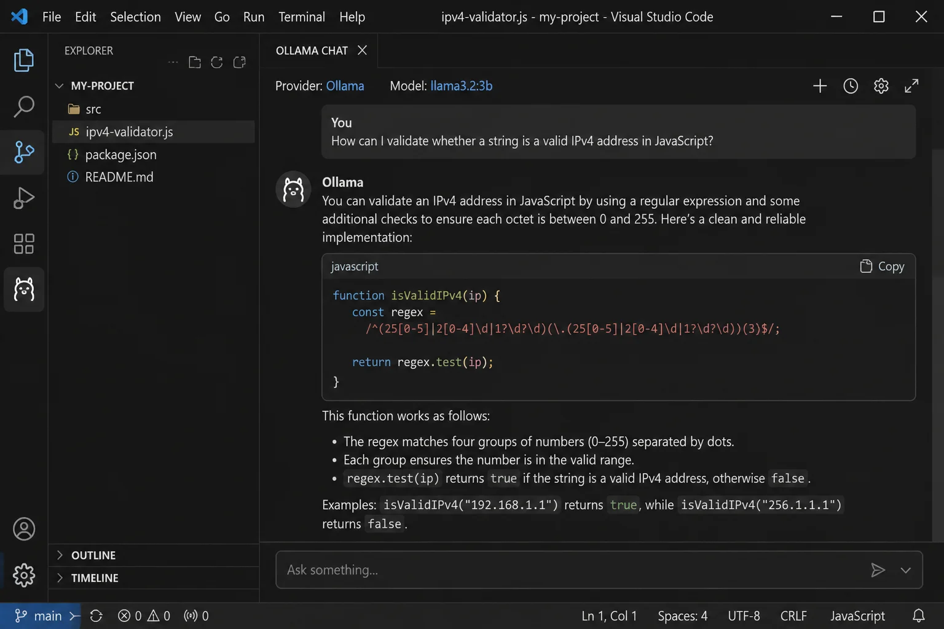Open the Ollama llama icon in activity bar

23,289
